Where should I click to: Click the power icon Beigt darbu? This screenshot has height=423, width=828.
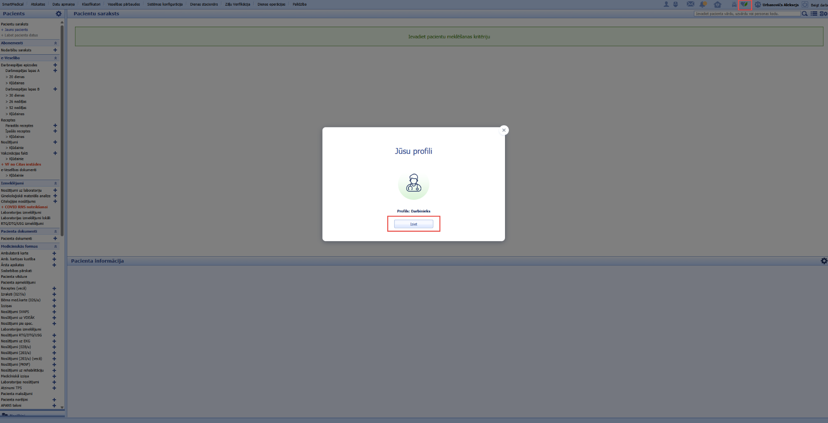[805, 4]
